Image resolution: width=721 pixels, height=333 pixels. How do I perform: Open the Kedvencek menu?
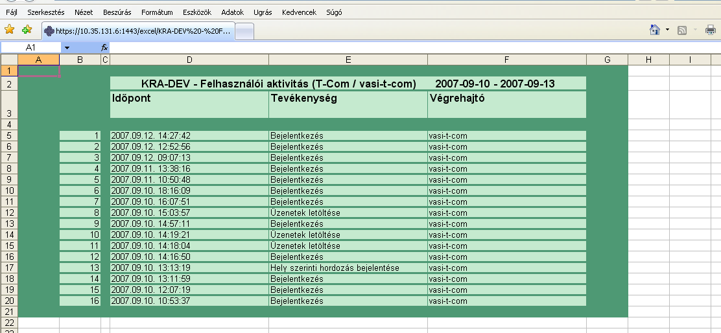[x=300, y=12]
